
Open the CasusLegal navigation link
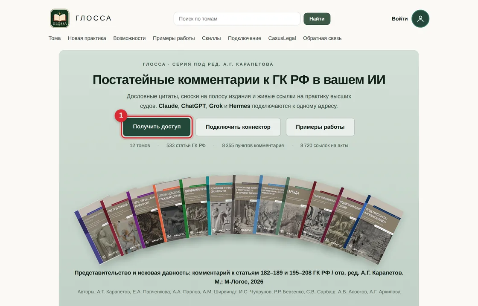(282, 38)
